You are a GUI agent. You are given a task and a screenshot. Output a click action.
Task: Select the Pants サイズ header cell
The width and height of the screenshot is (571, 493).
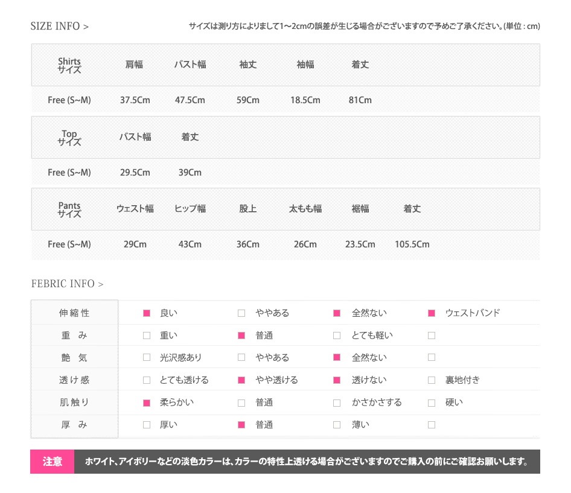click(69, 210)
